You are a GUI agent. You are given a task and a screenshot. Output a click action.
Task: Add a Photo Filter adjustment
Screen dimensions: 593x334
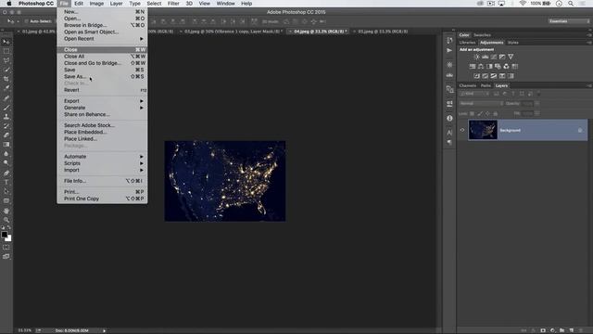tap(498, 66)
